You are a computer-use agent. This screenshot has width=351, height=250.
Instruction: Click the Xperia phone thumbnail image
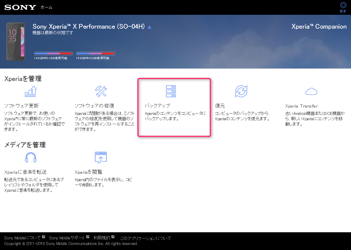(x=16, y=41)
